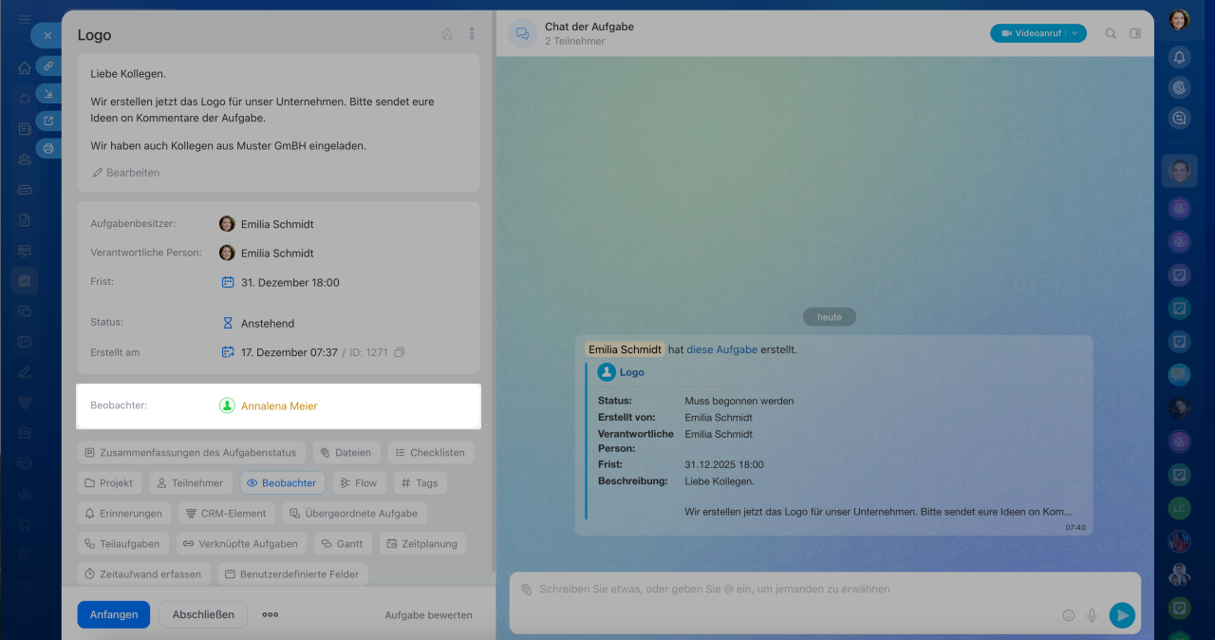Screen dimensions: 1215x640
Task: Open more actions ellipsis next to Abschließen
Action: (271, 614)
